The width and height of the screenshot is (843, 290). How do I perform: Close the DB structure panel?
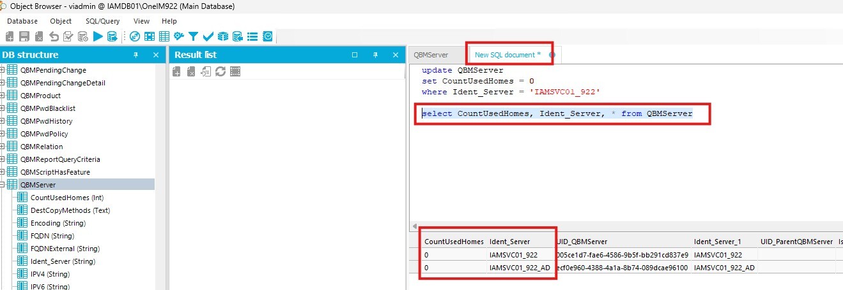pos(156,55)
